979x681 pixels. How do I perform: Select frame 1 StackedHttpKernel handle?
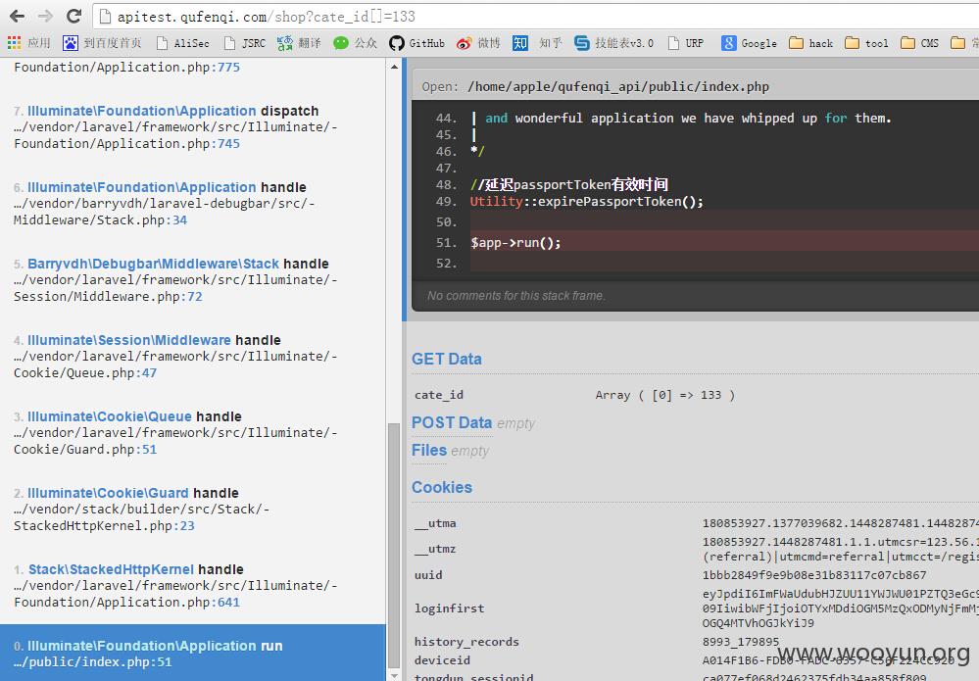coord(193,586)
